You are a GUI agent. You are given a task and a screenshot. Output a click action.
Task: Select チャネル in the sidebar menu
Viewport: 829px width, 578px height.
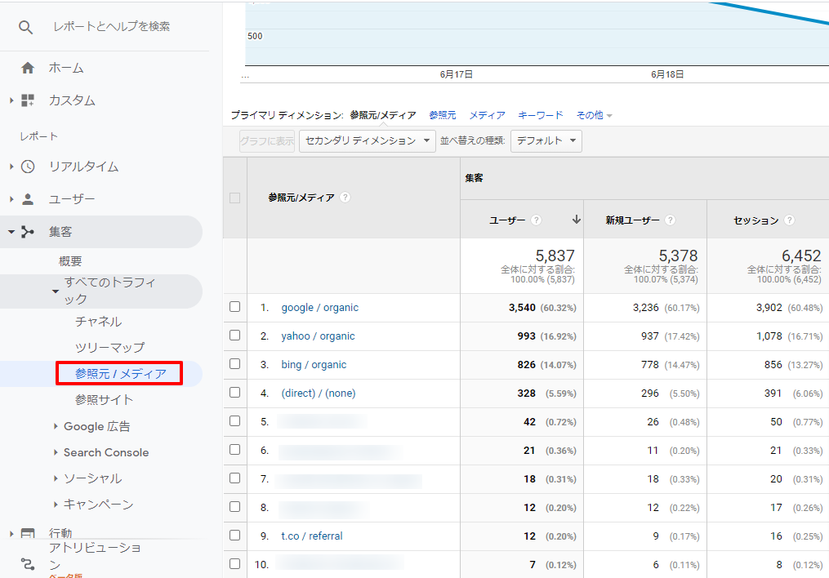[98, 322]
